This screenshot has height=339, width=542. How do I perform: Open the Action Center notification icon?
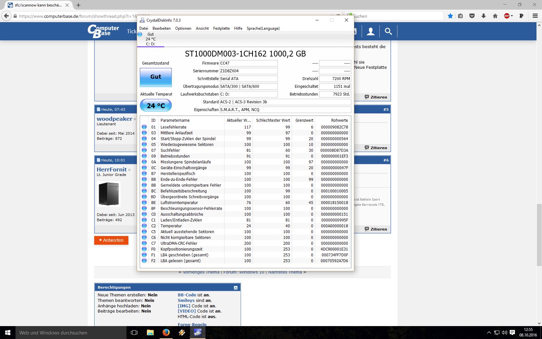click(x=512, y=333)
